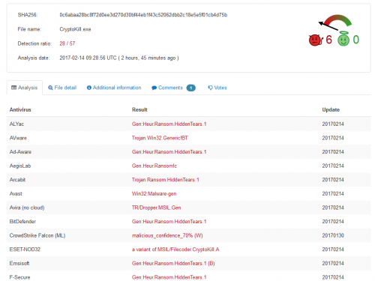
Task: Select the ESET-NOD32 antivirus name
Action: 25,250
